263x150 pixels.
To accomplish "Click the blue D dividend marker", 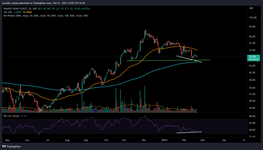I will click(95, 110).
